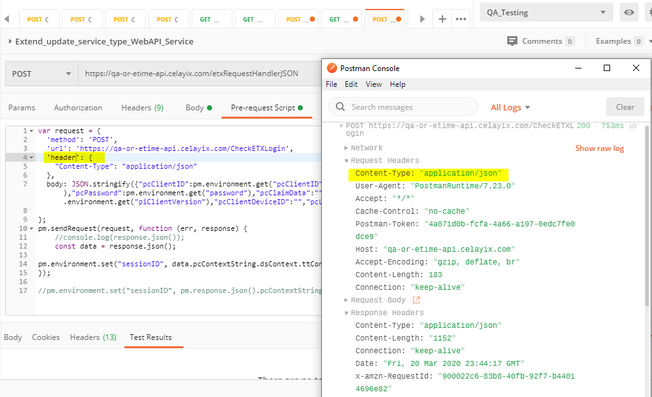Click User-Agent PostmanRuntime/7.23.0 value
652x397 pixels.
462,186
